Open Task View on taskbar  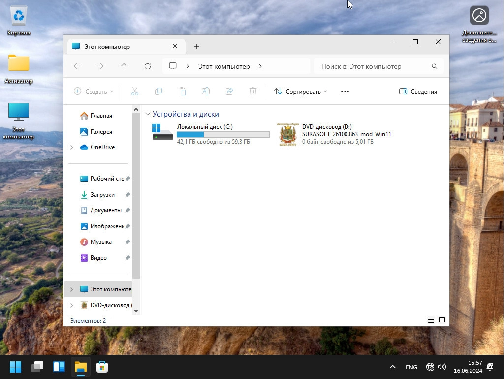click(37, 367)
